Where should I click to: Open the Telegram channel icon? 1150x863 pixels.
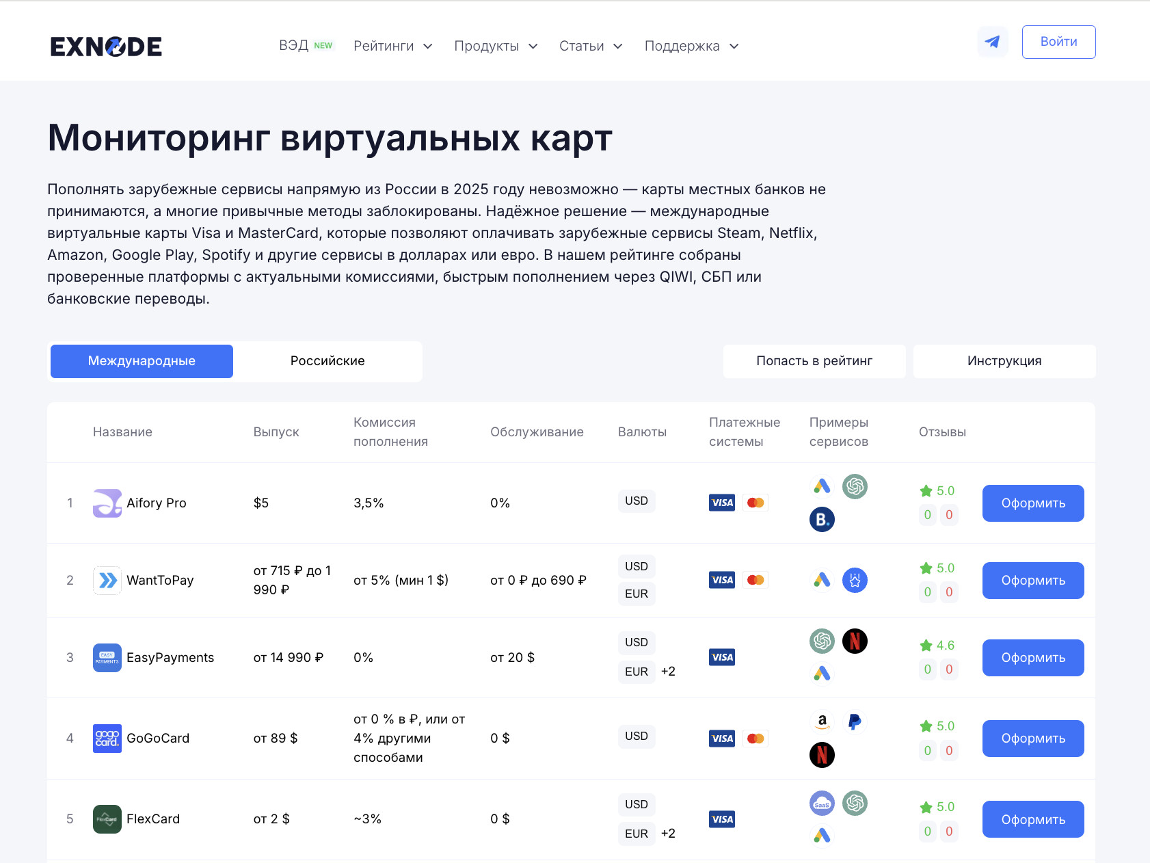point(993,42)
